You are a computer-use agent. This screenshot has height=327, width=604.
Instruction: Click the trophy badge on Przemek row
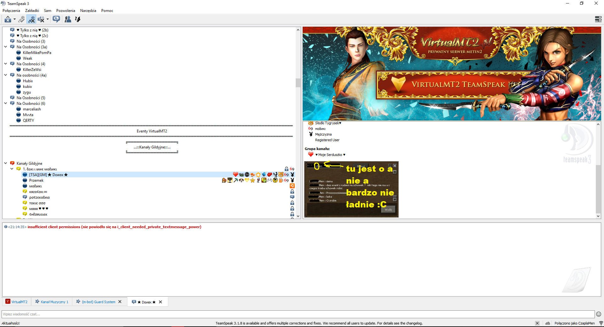coord(230,180)
